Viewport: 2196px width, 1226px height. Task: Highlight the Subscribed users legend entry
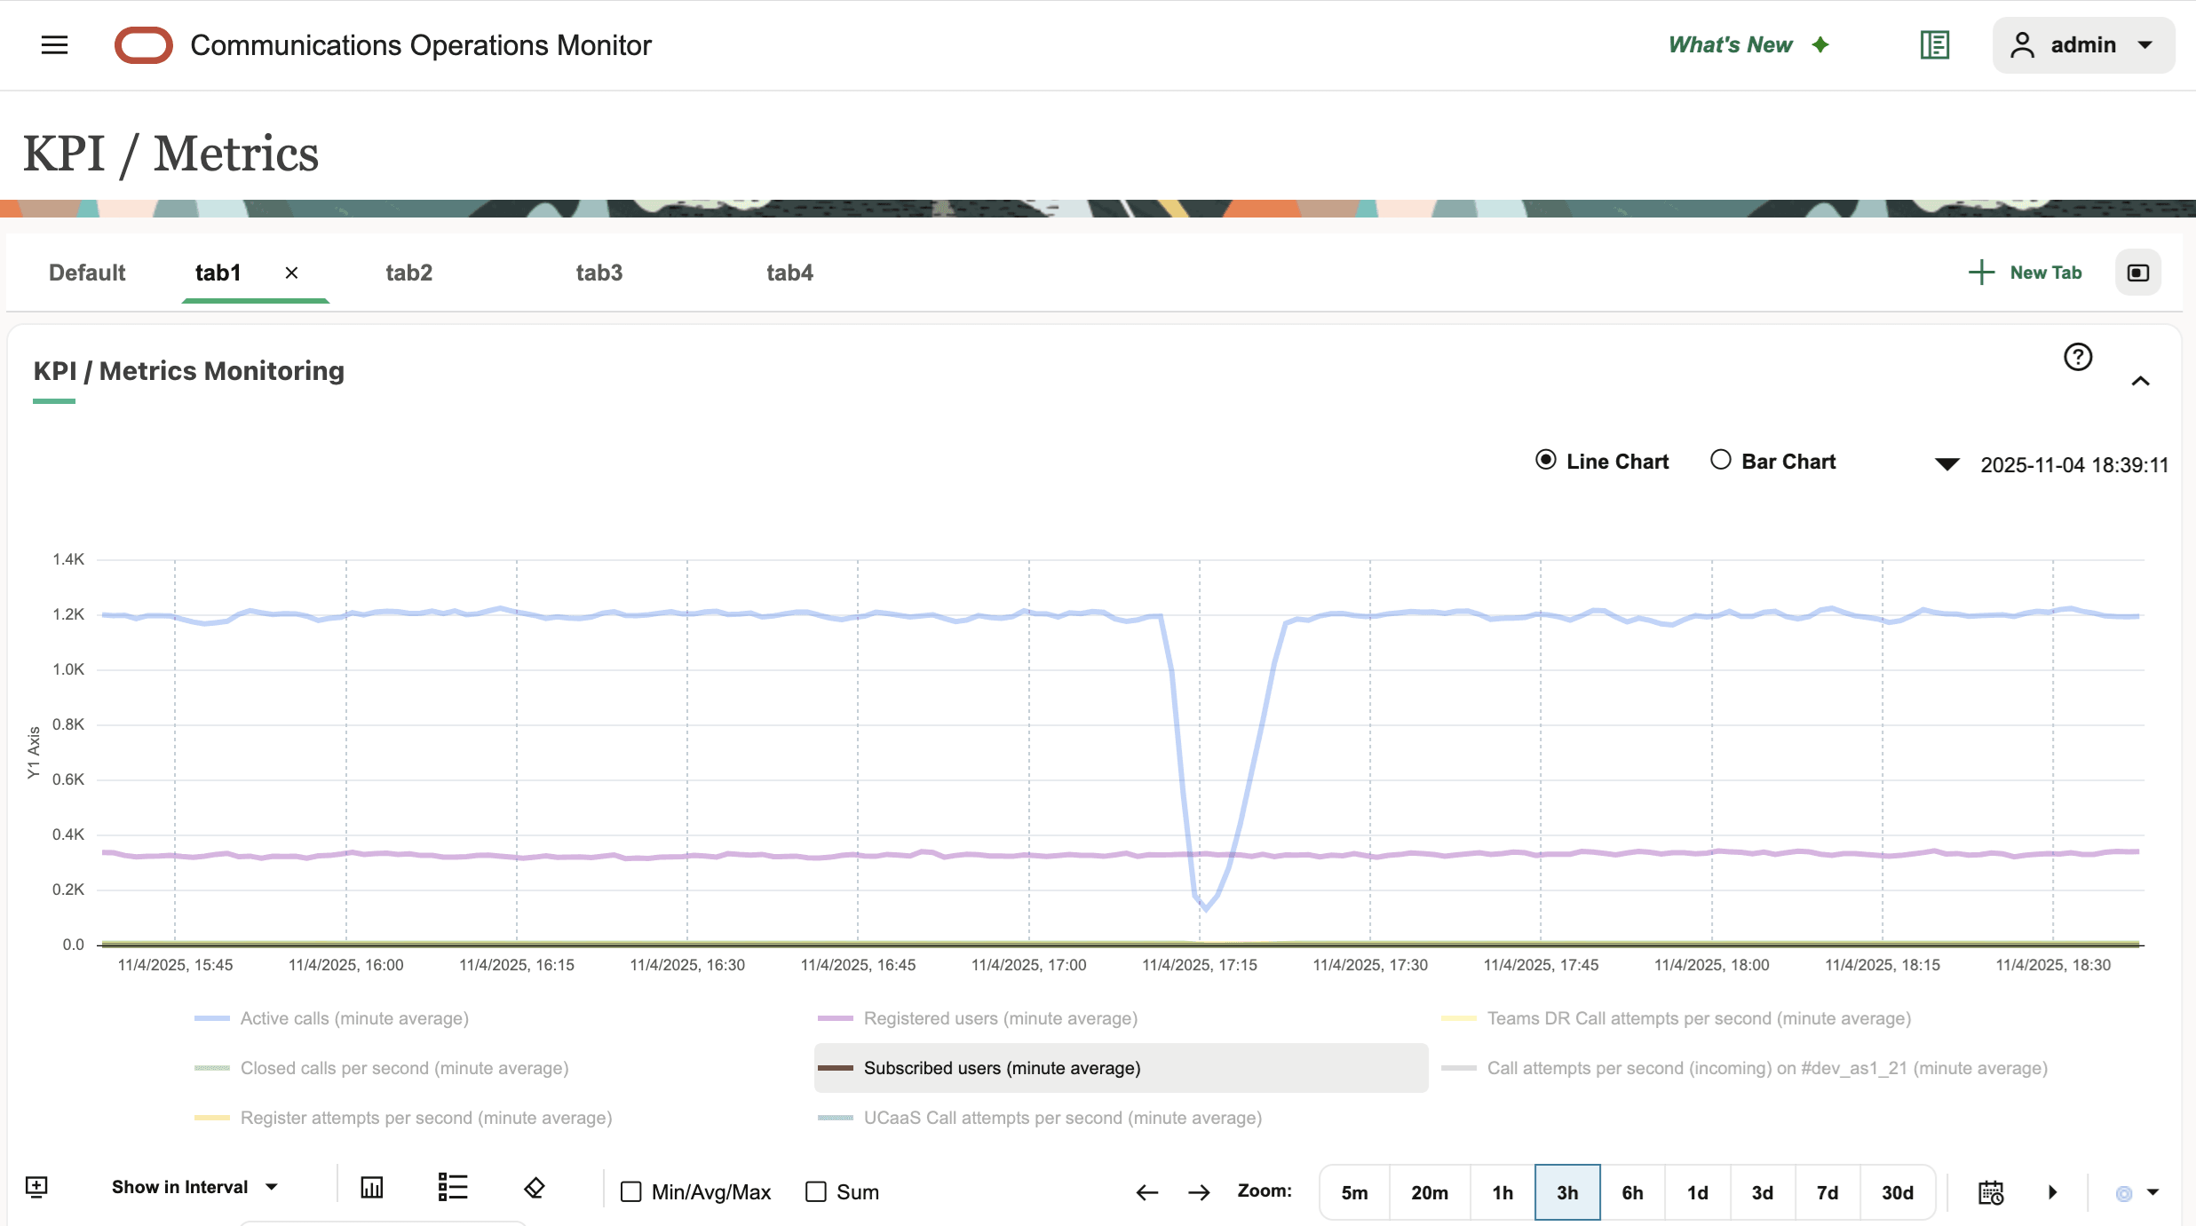1002,1068
